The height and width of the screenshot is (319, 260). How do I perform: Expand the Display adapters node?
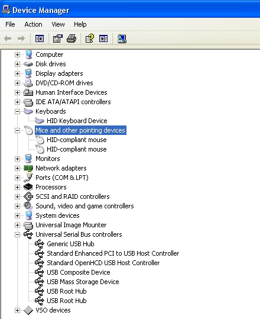(x=17, y=73)
